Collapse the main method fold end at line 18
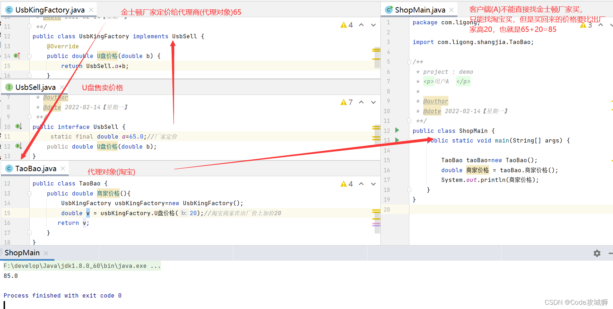 (x=409, y=189)
